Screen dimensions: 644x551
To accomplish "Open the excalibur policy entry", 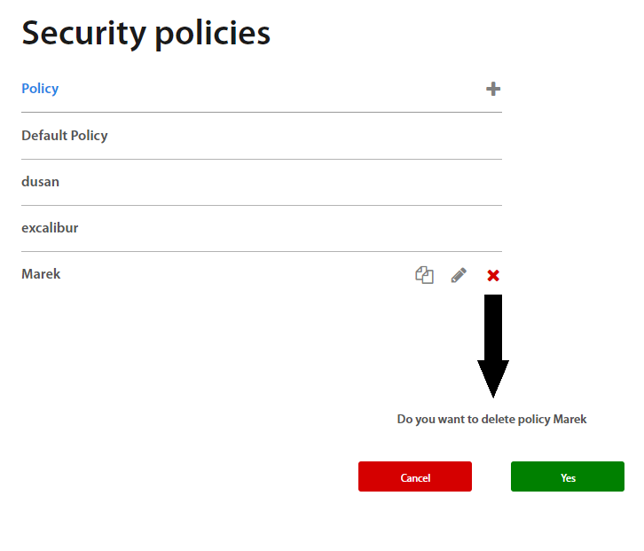I will 50,228.
